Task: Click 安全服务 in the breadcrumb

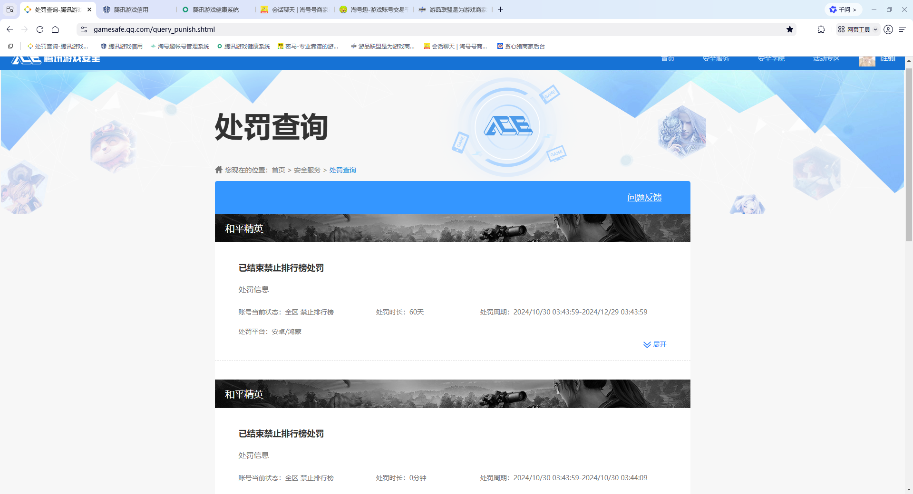Action: [307, 170]
